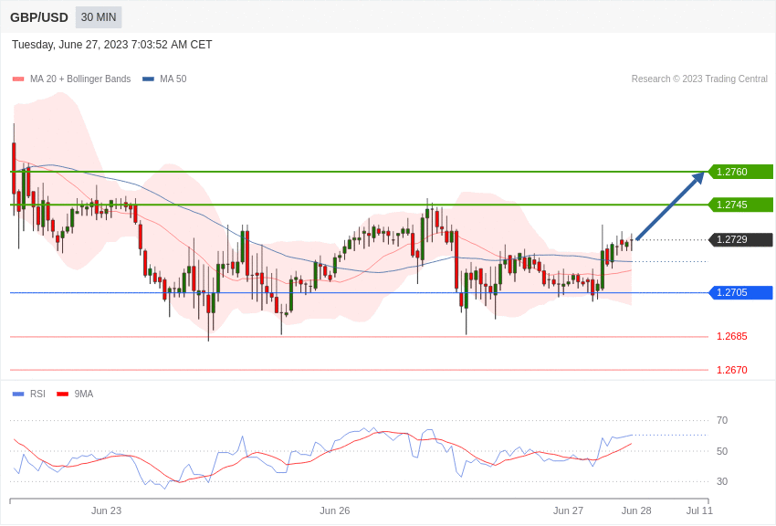Click the MA 20 + Bollinger Bands legend swatch
This screenshot has width=776, height=526.
click(18, 79)
